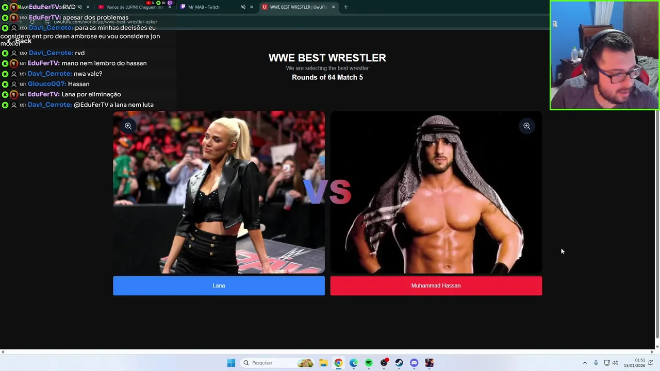The image size is (660, 371).
Task: Click the horizontal scrollbar right arrow
Action: (652, 352)
